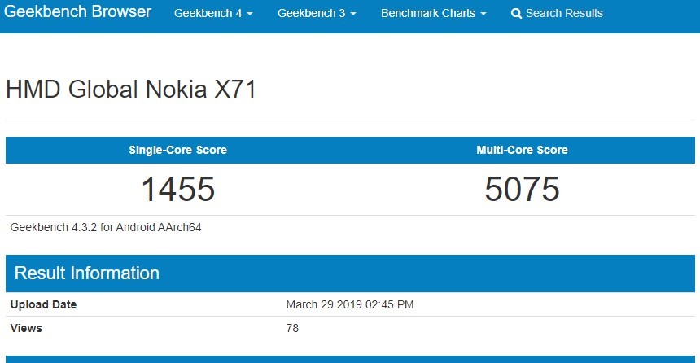Click the March 29 2019 upload timestamp

[350, 305]
